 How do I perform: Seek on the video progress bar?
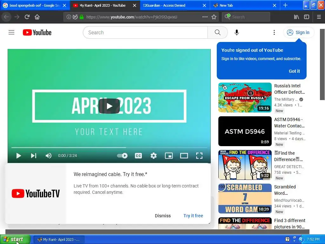tap(109, 147)
